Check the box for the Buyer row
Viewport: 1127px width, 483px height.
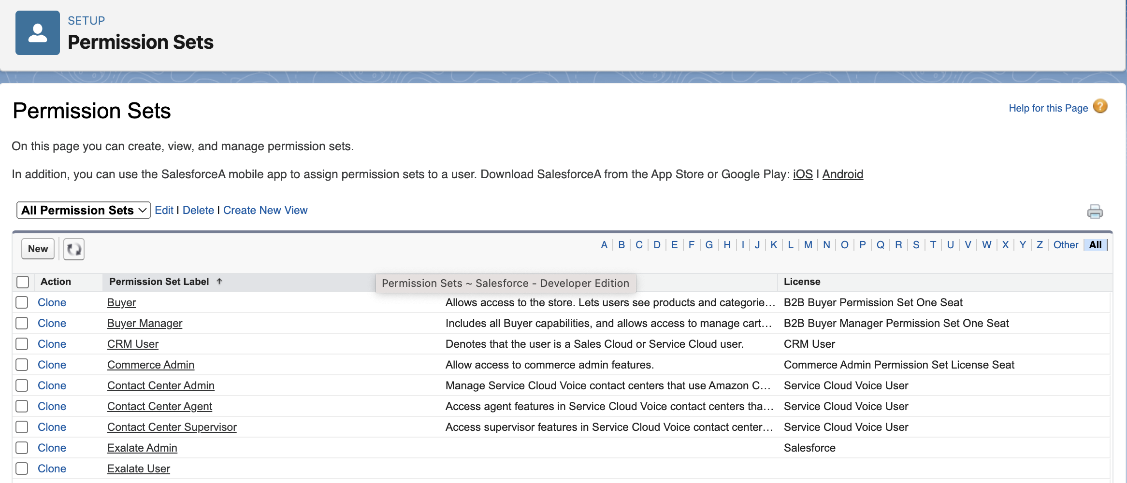22,302
